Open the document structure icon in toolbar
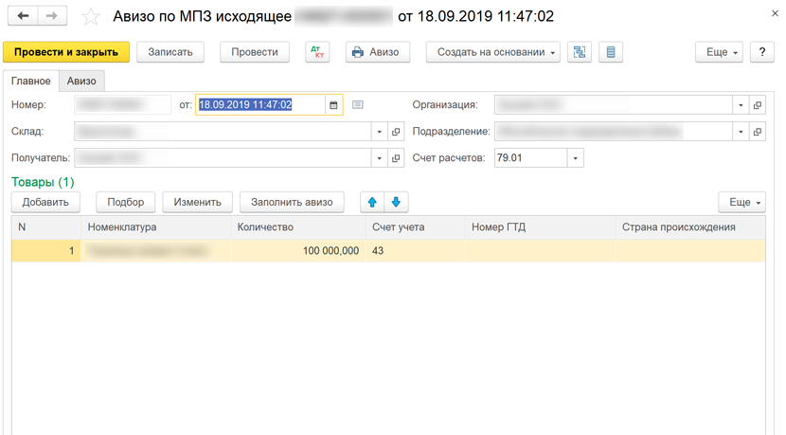 pyautogui.click(x=579, y=52)
